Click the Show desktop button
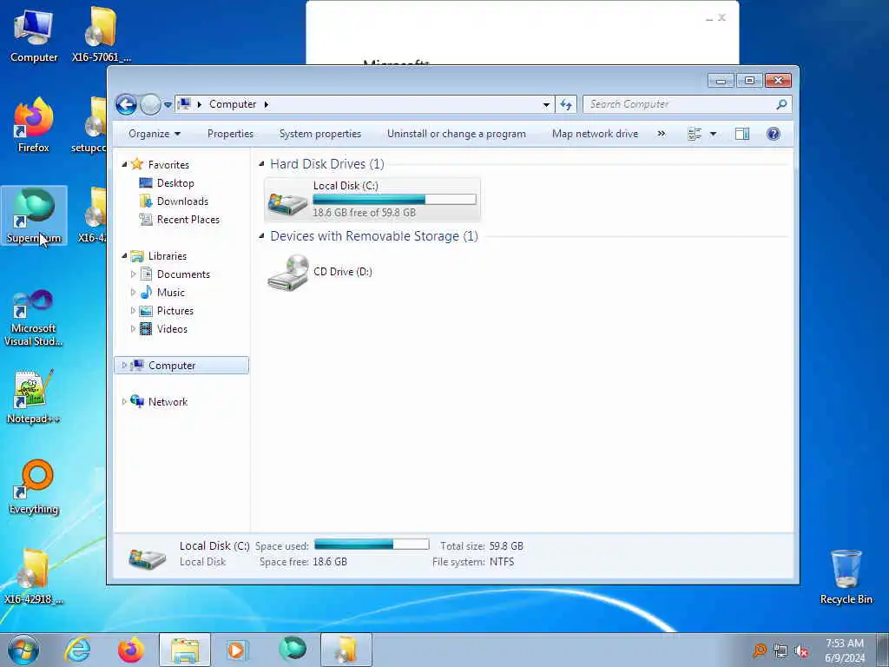The width and height of the screenshot is (889, 667). pos(882,650)
